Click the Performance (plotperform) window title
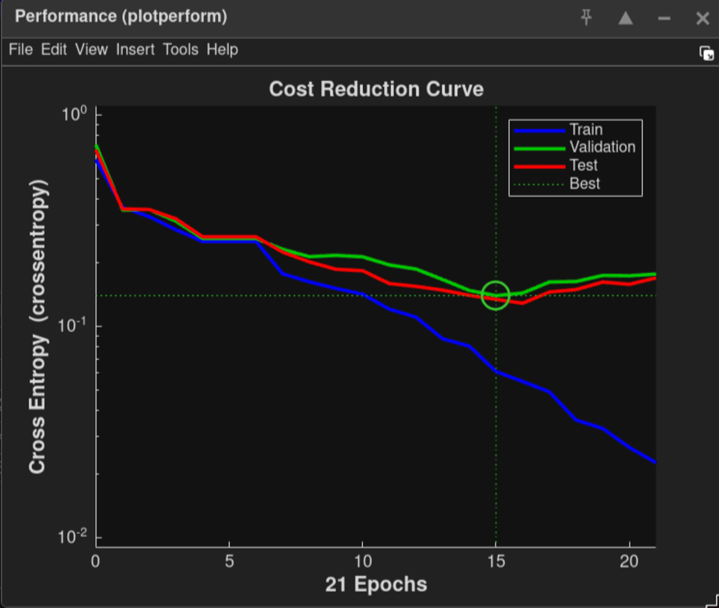Viewport: 719px width, 608px height. (121, 17)
